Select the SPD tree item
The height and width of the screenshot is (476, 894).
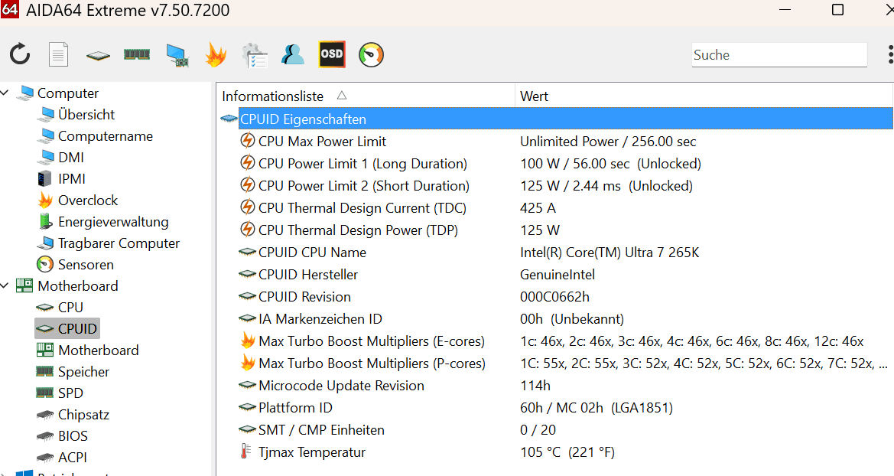pyautogui.click(x=70, y=393)
